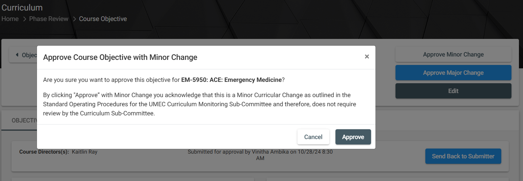This screenshot has width=523, height=181.
Task: Cancel the minor change approval
Action: [x=313, y=137]
